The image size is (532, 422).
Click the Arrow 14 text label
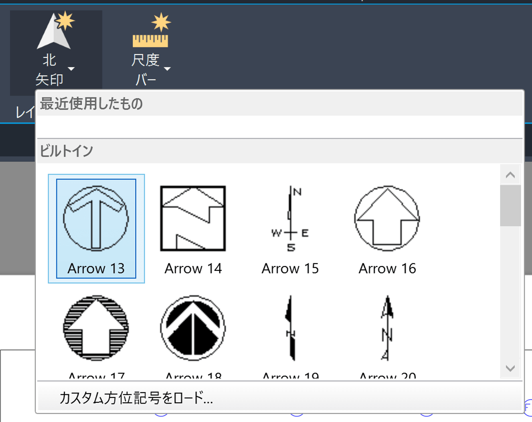[193, 269]
